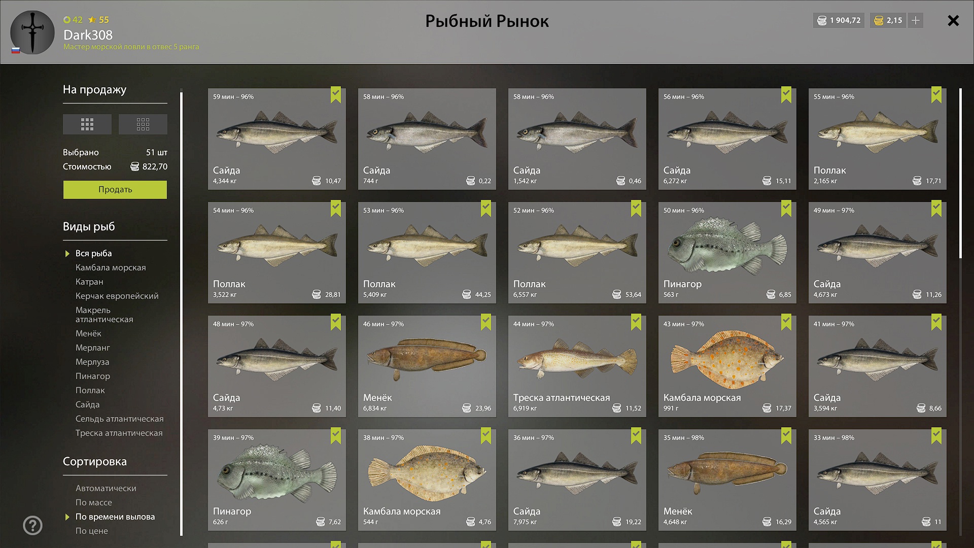
Task: Click the Продать button
Action: pos(115,190)
